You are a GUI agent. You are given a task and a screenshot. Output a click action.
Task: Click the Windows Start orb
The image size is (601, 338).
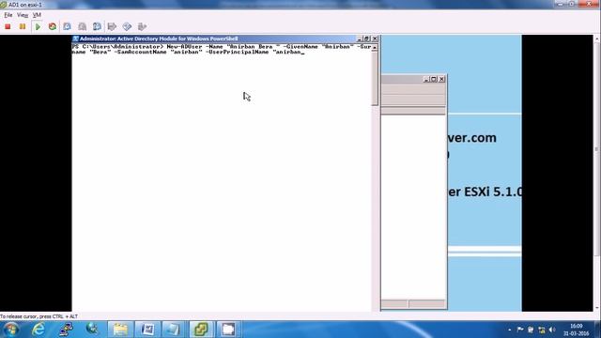click(x=11, y=330)
